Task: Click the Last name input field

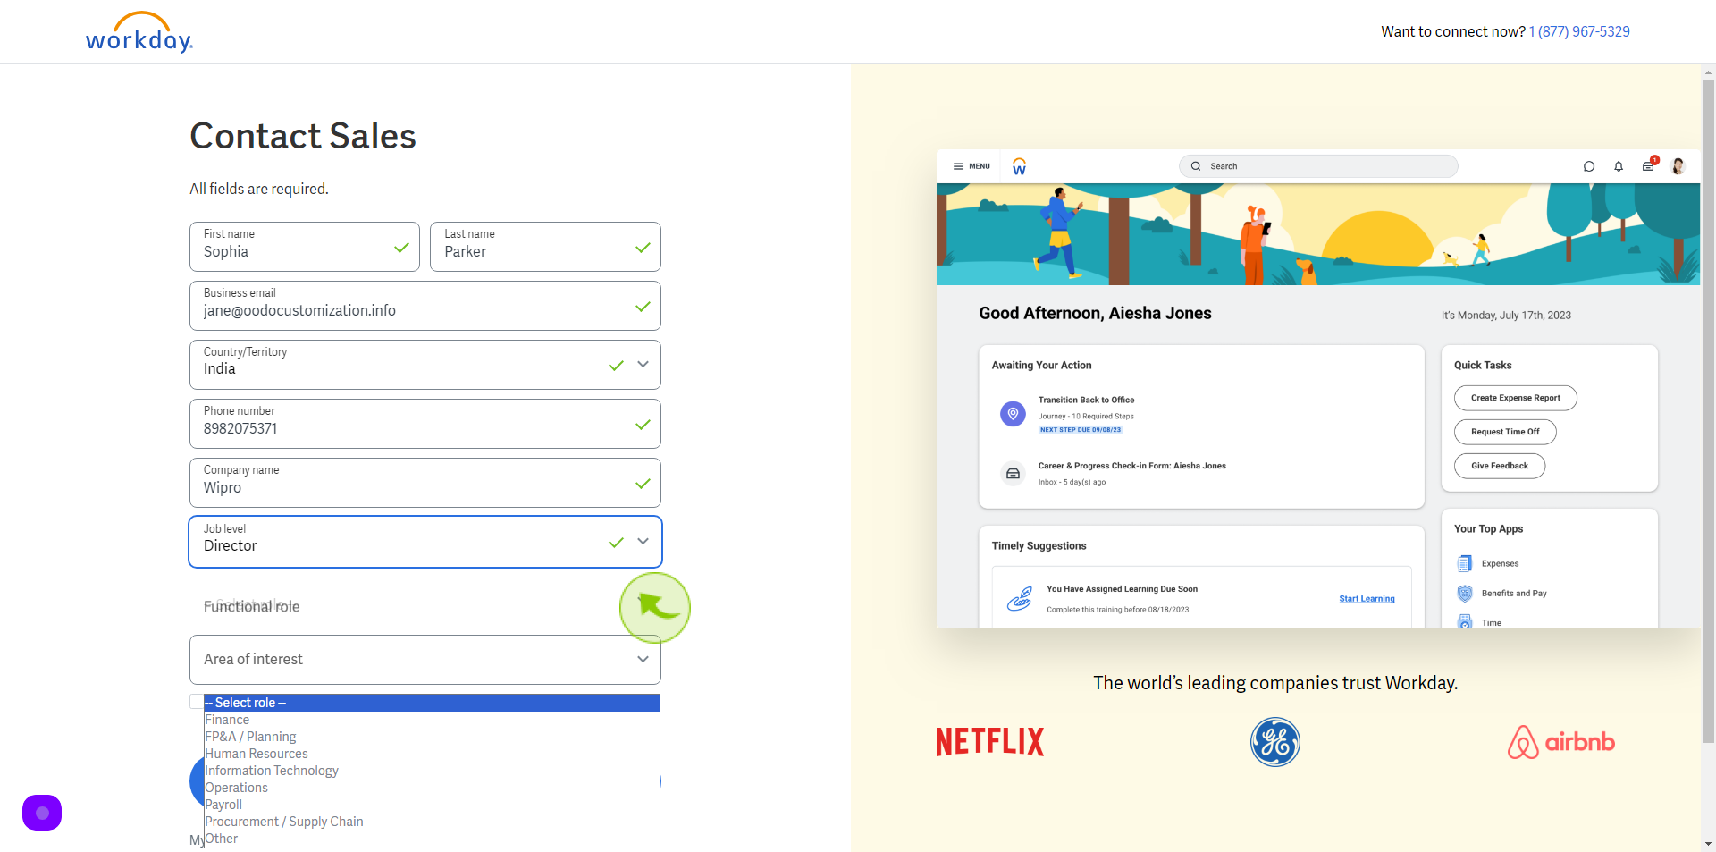Action: [x=545, y=247]
